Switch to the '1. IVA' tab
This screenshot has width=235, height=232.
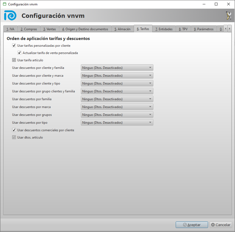pos(10,29)
